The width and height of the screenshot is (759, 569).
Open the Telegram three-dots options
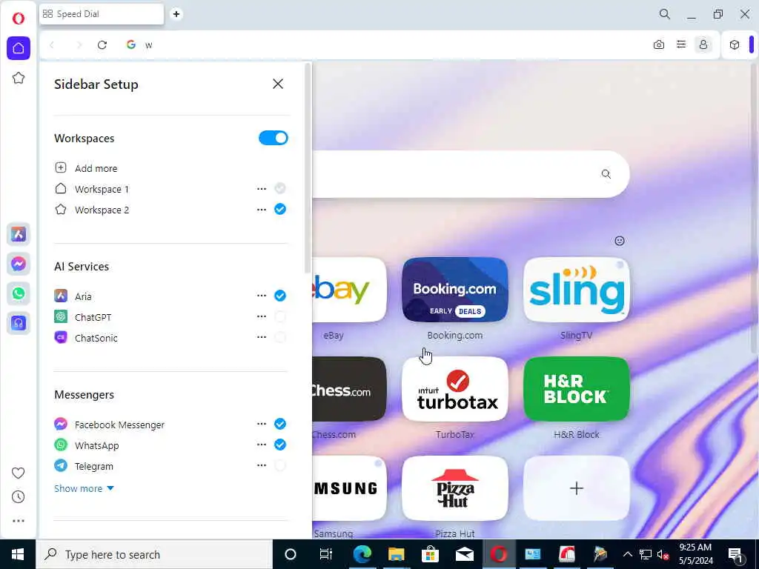coord(262,465)
